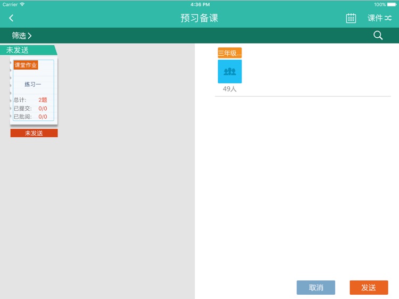This screenshot has height=299, width=399.
Task: Click the 已批阅 0/0 row
Action: coord(30,117)
